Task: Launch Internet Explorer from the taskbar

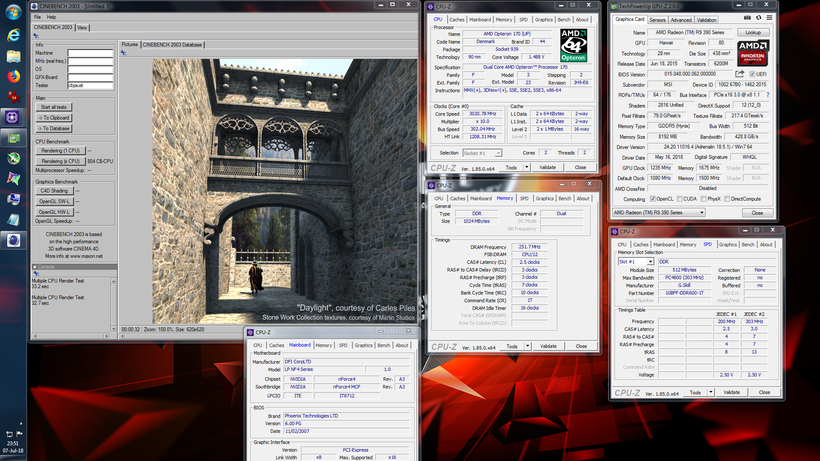Action: (13, 35)
